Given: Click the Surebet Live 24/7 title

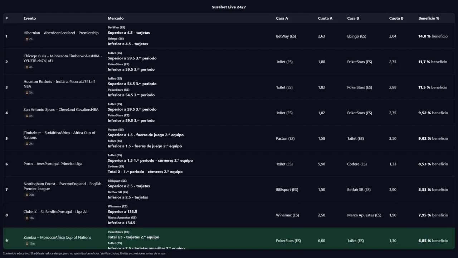Looking at the screenshot, I should [x=229, y=7].
